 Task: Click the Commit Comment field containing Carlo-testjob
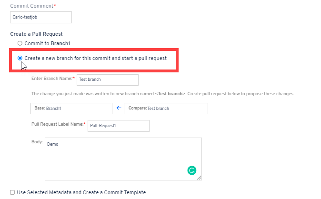(x=40, y=17)
